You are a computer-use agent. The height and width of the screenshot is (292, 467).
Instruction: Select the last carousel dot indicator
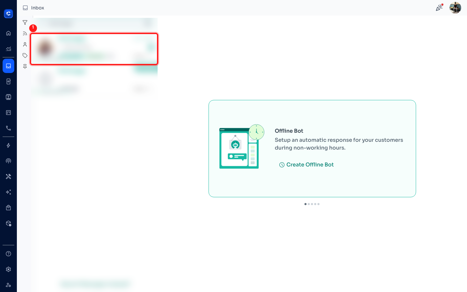(x=318, y=204)
